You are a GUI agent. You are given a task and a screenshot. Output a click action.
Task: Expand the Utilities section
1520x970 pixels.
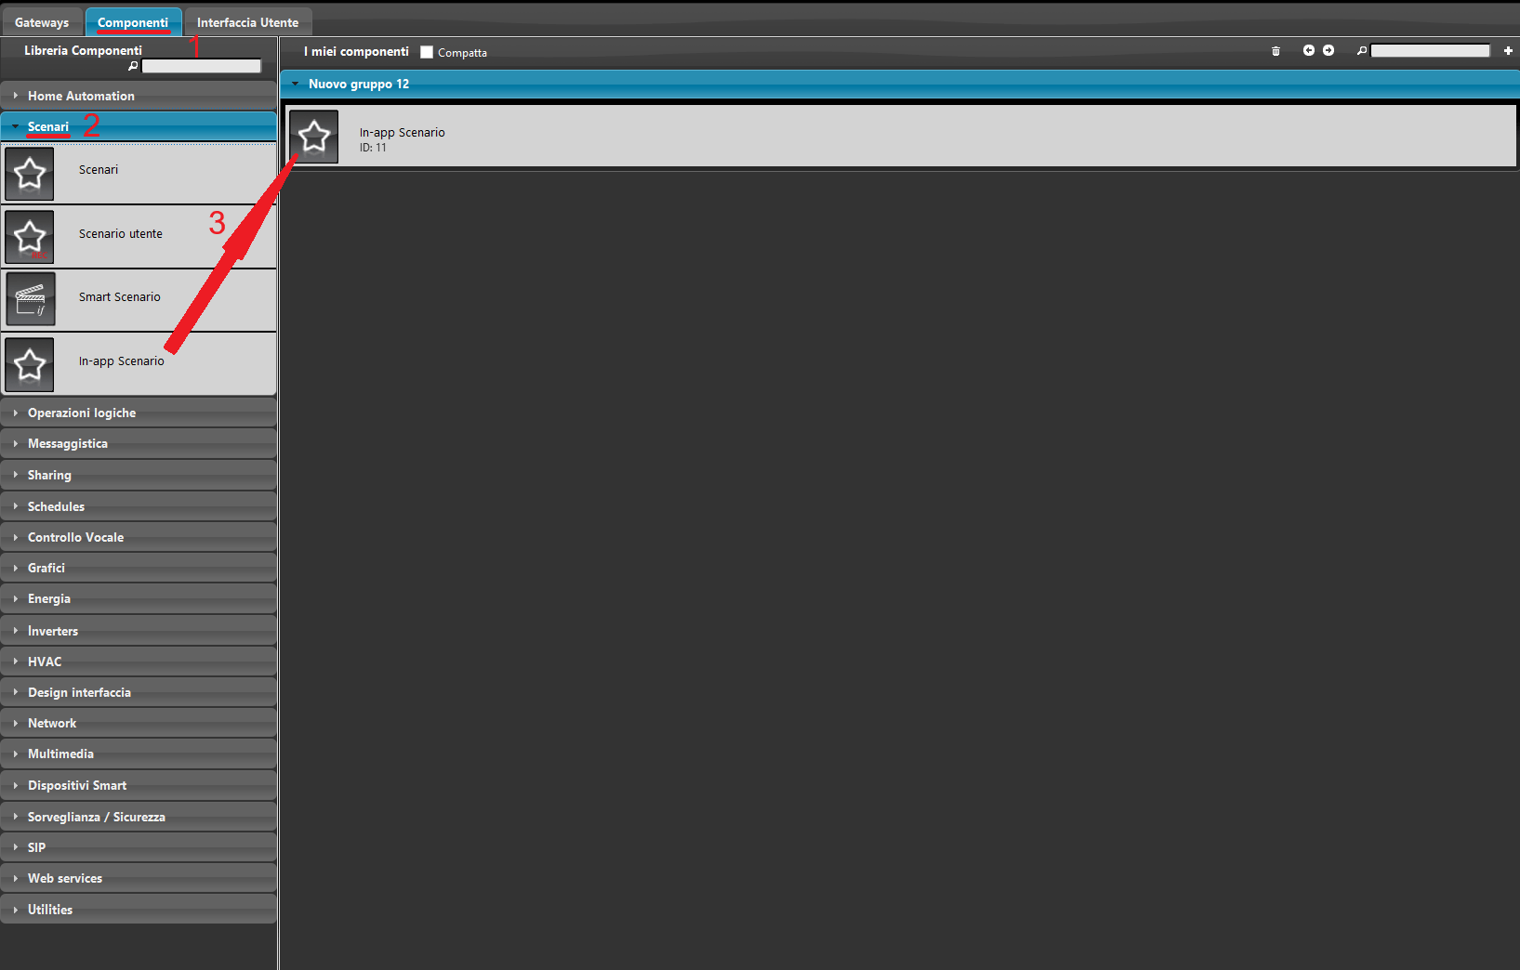pyautogui.click(x=139, y=910)
